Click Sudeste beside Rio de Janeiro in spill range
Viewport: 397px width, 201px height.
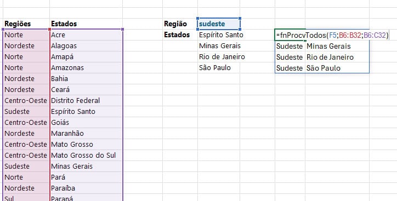coord(290,57)
